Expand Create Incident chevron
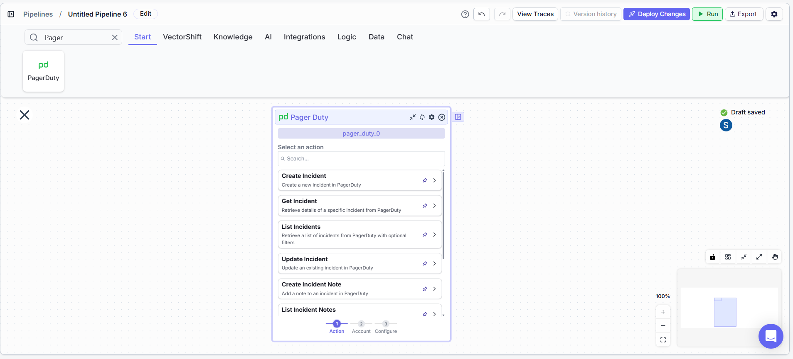This screenshot has width=793, height=359. pyautogui.click(x=434, y=180)
